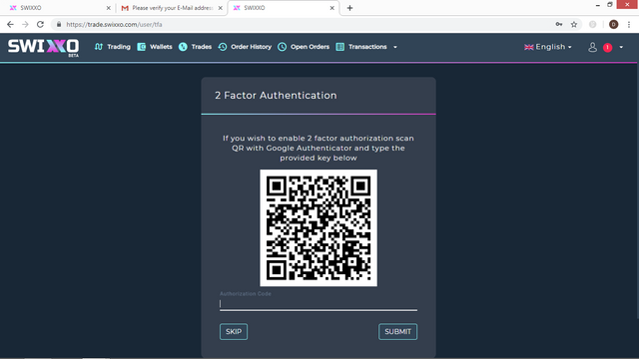Viewport: 639px width, 359px height.
Task: Focus the Authorization Code input field
Action: [319, 304]
